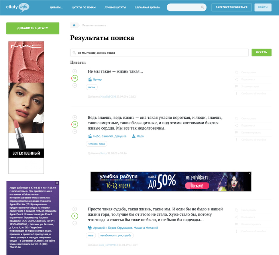The image size is (279, 255).
Task: Downvote the Бумер quote with minus icon
Action: click(x=75, y=85)
